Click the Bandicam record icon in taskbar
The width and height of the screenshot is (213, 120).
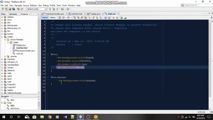pyautogui.click(x=88, y=117)
